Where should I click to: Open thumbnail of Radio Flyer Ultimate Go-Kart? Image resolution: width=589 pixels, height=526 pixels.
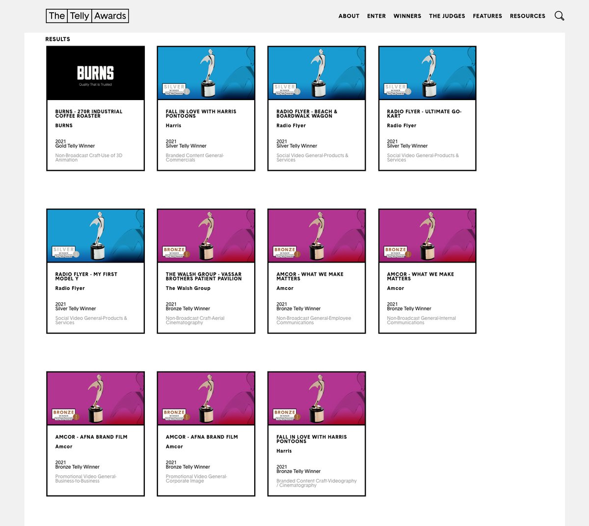pyautogui.click(x=428, y=73)
